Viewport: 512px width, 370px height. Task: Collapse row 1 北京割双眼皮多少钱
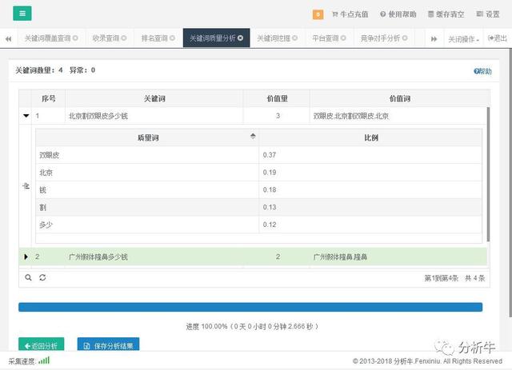point(26,116)
